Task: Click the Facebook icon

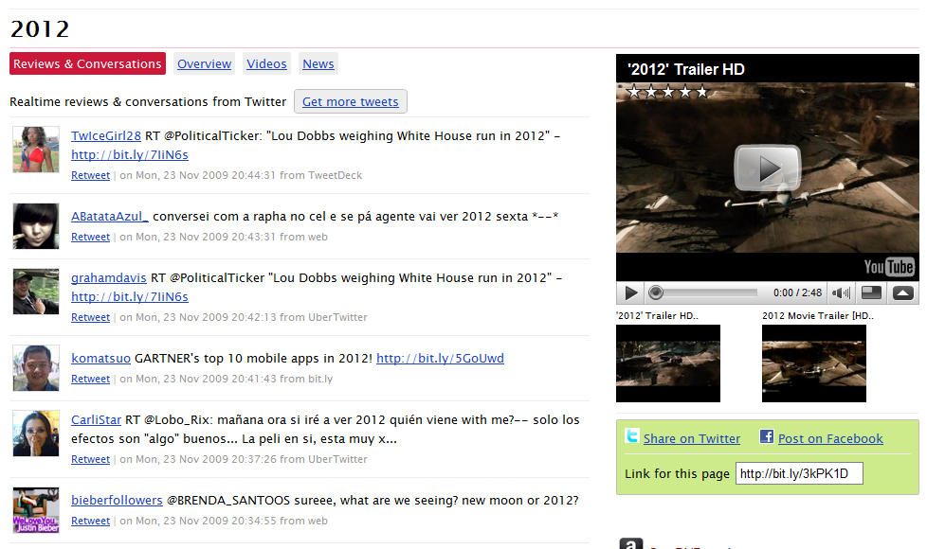Action: (x=767, y=436)
